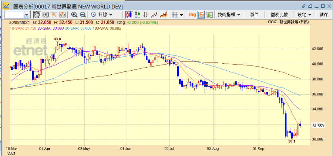Expand the 日線 period dropdown
This screenshot has height=156, width=333.
(101, 14)
